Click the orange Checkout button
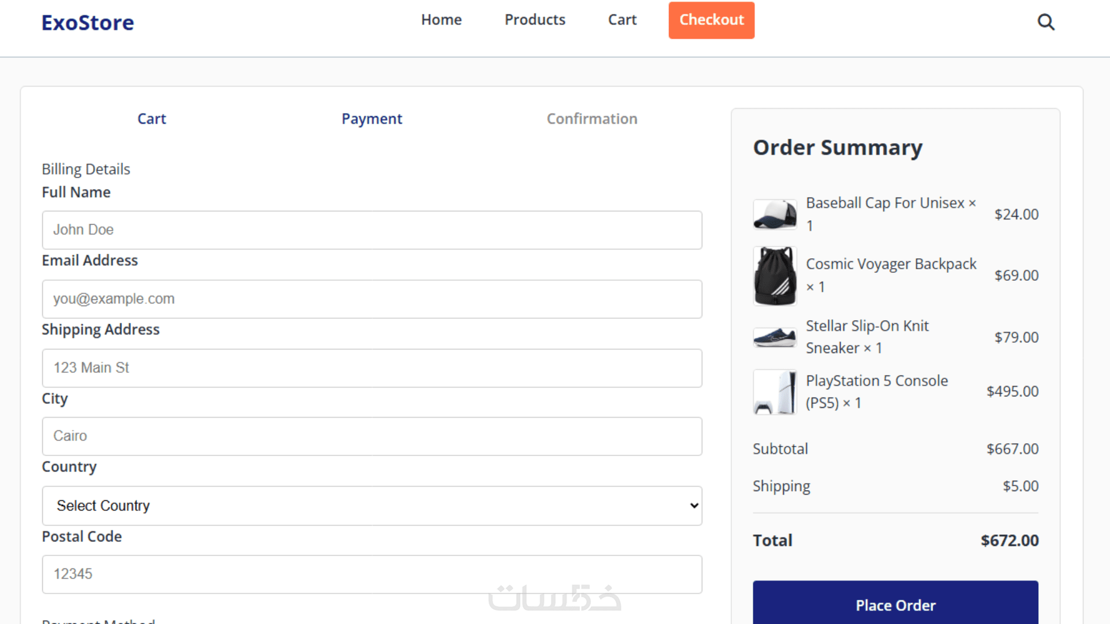This screenshot has width=1110, height=624. coord(711,20)
